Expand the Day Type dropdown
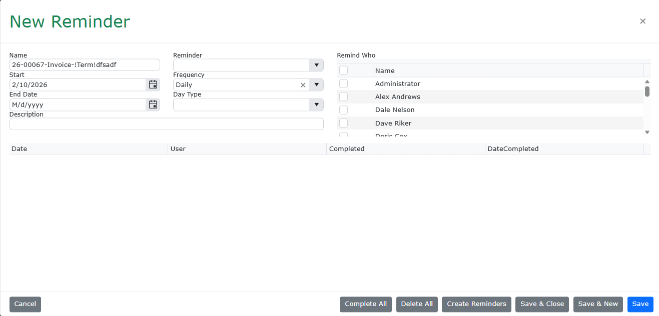The height and width of the screenshot is (316, 659). [x=316, y=104]
